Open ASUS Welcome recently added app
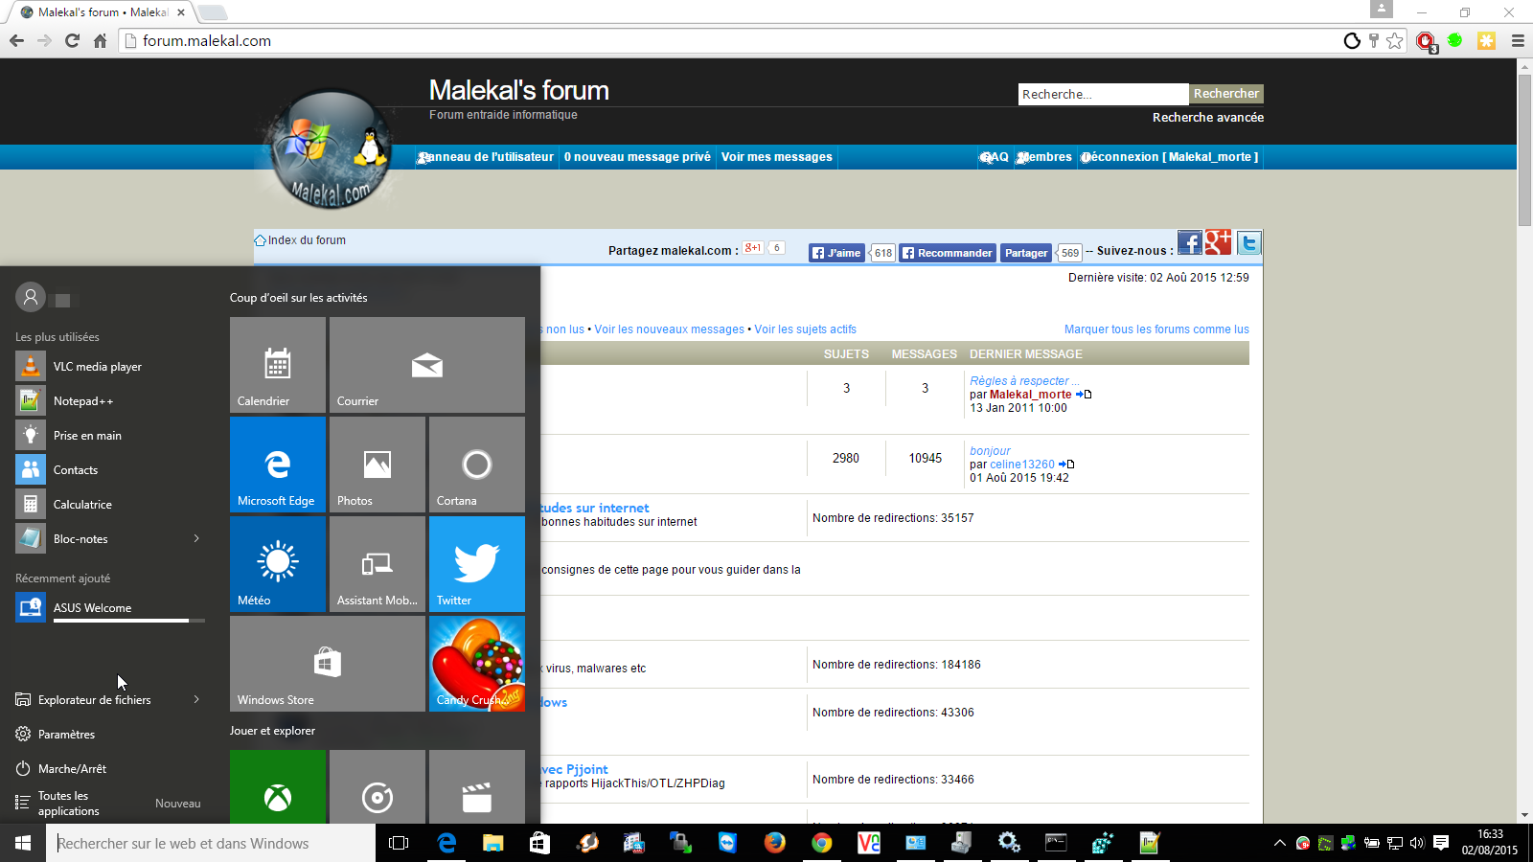Screen dimensions: 1533x862 click(110, 608)
